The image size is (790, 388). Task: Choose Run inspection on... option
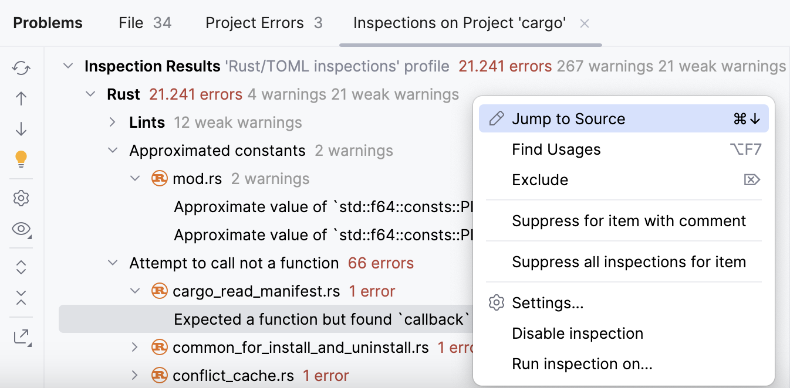pos(582,363)
